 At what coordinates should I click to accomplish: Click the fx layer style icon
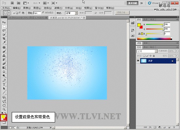[150, 127]
